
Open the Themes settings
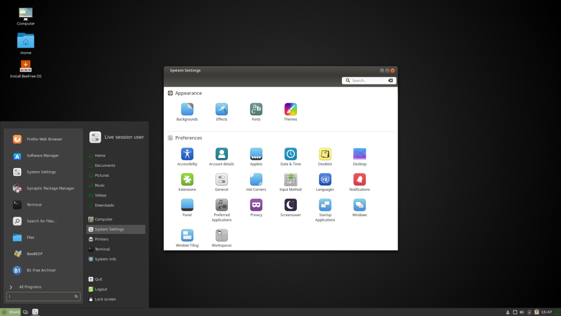click(x=290, y=109)
